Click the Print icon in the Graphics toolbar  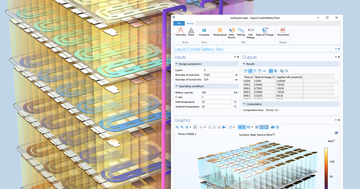pyautogui.click(x=277, y=127)
